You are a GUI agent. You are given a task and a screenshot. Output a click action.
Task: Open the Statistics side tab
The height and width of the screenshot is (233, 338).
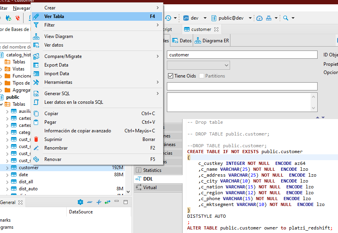pos(158,170)
